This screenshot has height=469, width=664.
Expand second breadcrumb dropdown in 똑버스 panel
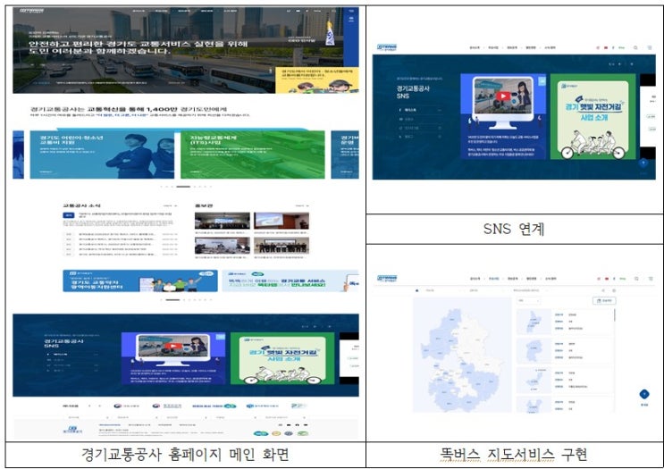coord(487,291)
